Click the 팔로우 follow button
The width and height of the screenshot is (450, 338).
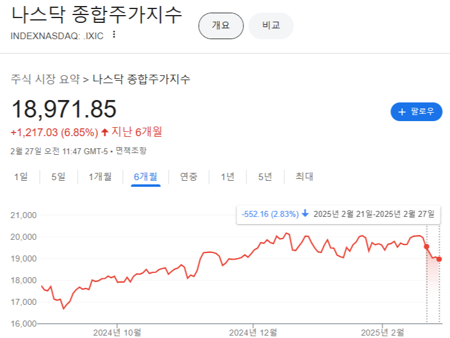(416, 111)
